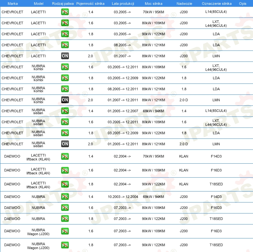Click diesel ON icon in Nubira sedan 2.0 row
253x252 pixels.
point(65,144)
